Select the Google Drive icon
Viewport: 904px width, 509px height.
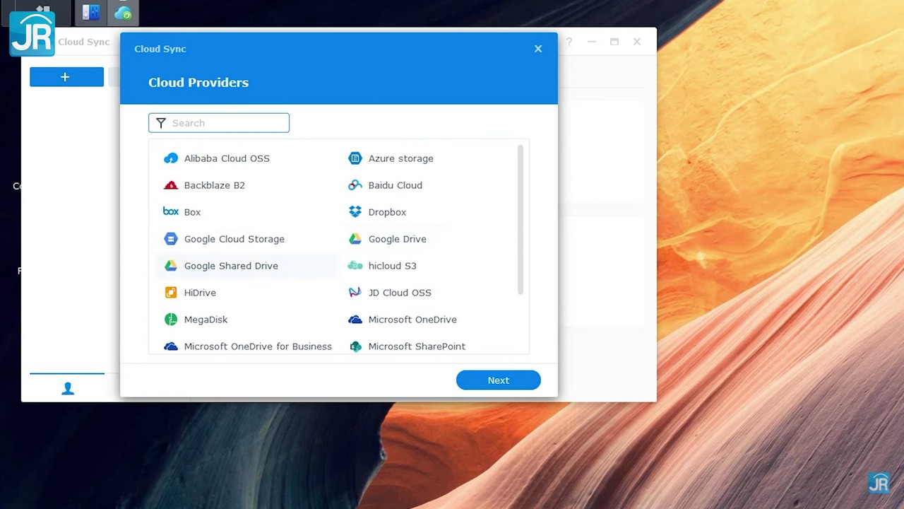click(x=355, y=239)
